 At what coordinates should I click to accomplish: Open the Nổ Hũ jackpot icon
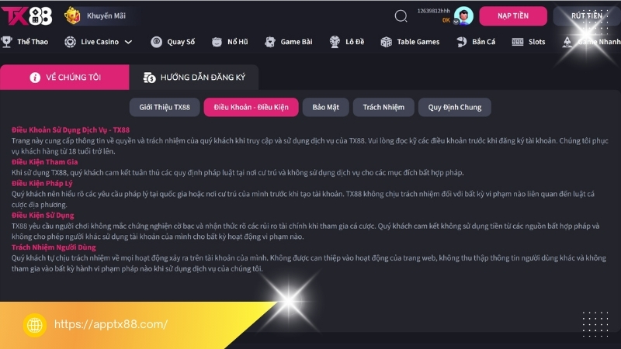tap(217, 42)
